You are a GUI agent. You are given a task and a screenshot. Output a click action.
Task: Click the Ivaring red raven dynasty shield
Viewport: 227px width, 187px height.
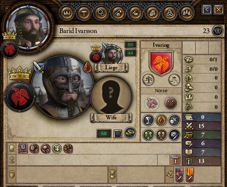(x=161, y=63)
